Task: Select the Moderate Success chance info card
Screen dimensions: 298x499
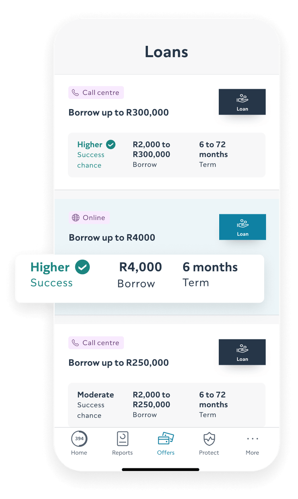Action: coord(95,405)
